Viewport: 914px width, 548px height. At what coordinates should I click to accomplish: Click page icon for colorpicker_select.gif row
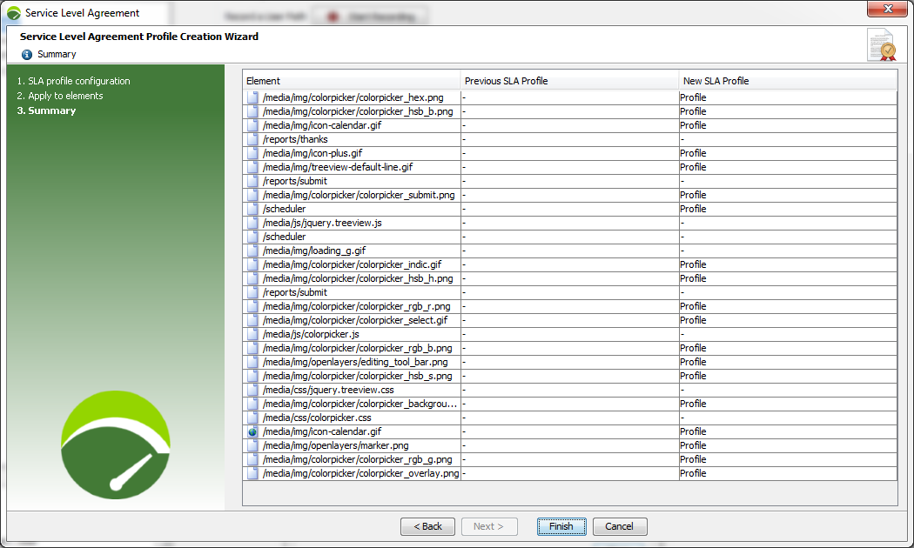click(252, 320)
